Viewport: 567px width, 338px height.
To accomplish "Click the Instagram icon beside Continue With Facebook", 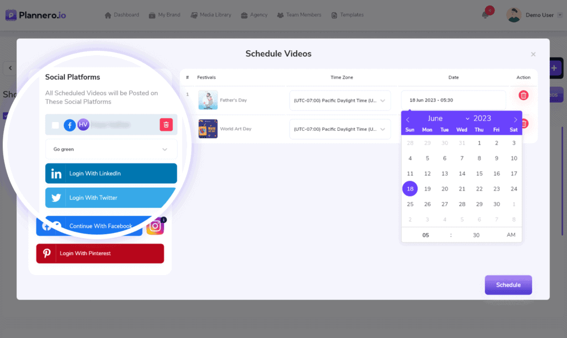I will coord(155,226).
